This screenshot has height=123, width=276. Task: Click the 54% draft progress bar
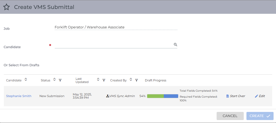[162, 96]
